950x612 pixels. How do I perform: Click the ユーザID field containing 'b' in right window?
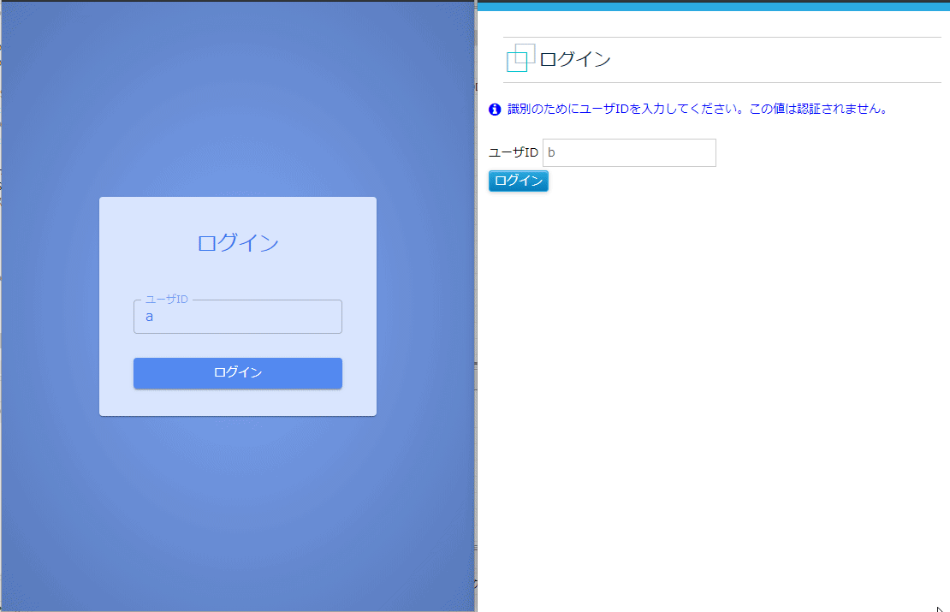coord(629,152)
